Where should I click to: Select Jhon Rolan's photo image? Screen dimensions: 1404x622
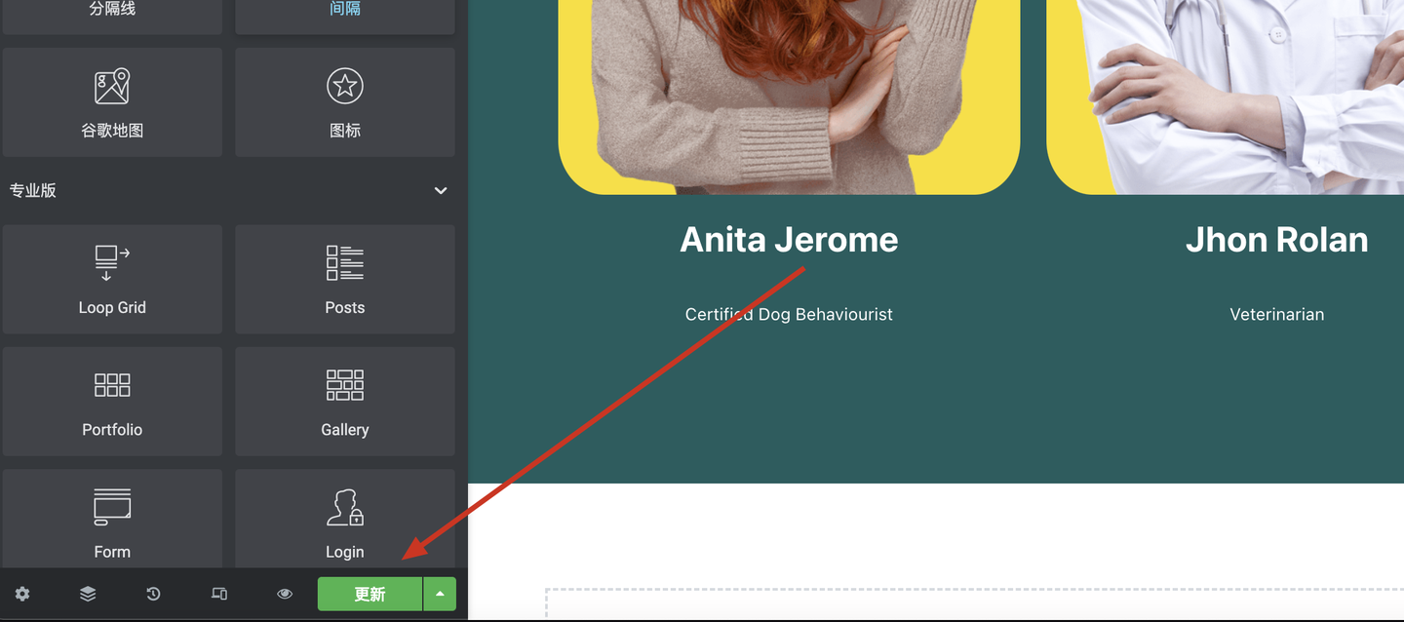[1226, 97]
